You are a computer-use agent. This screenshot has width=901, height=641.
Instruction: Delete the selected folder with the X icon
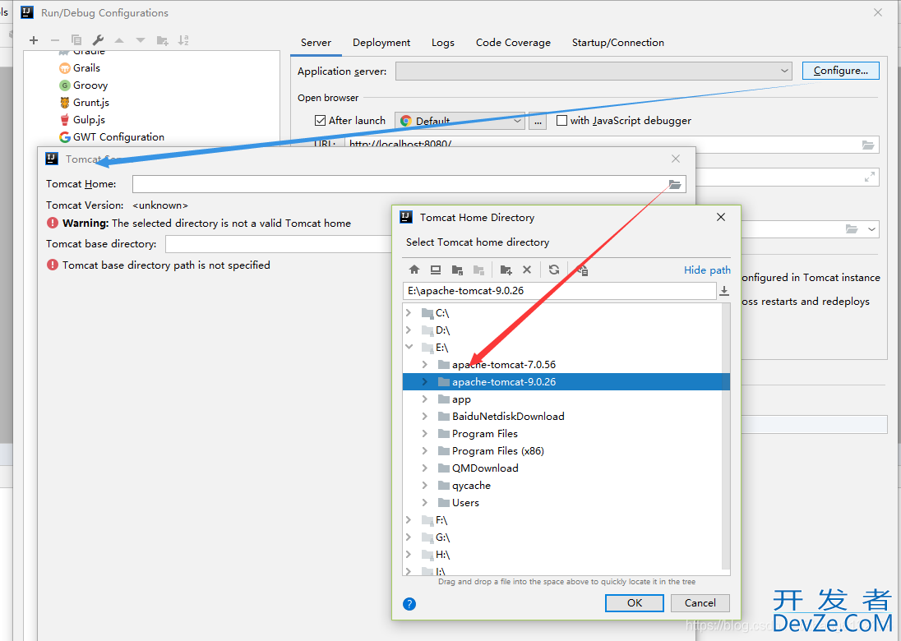(x=527, y=270)
